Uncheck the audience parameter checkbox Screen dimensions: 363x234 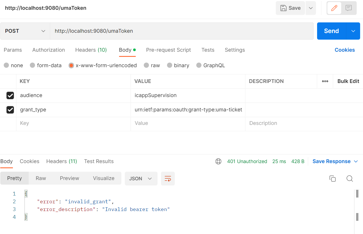(10, 96)
